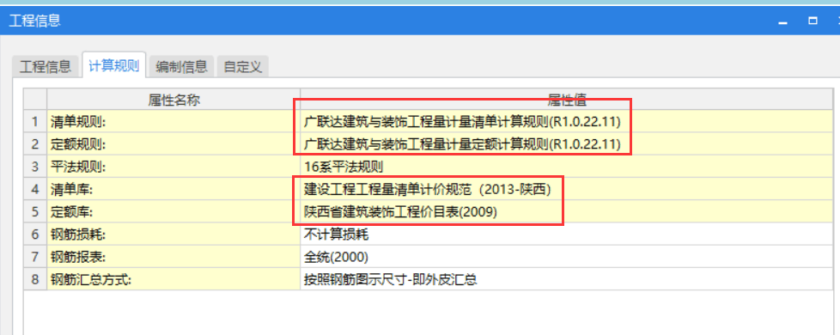Select the 清单库 value 建设工程工程量清单计价规范
The image size is (840, 335).
click(x=567, y=189)
